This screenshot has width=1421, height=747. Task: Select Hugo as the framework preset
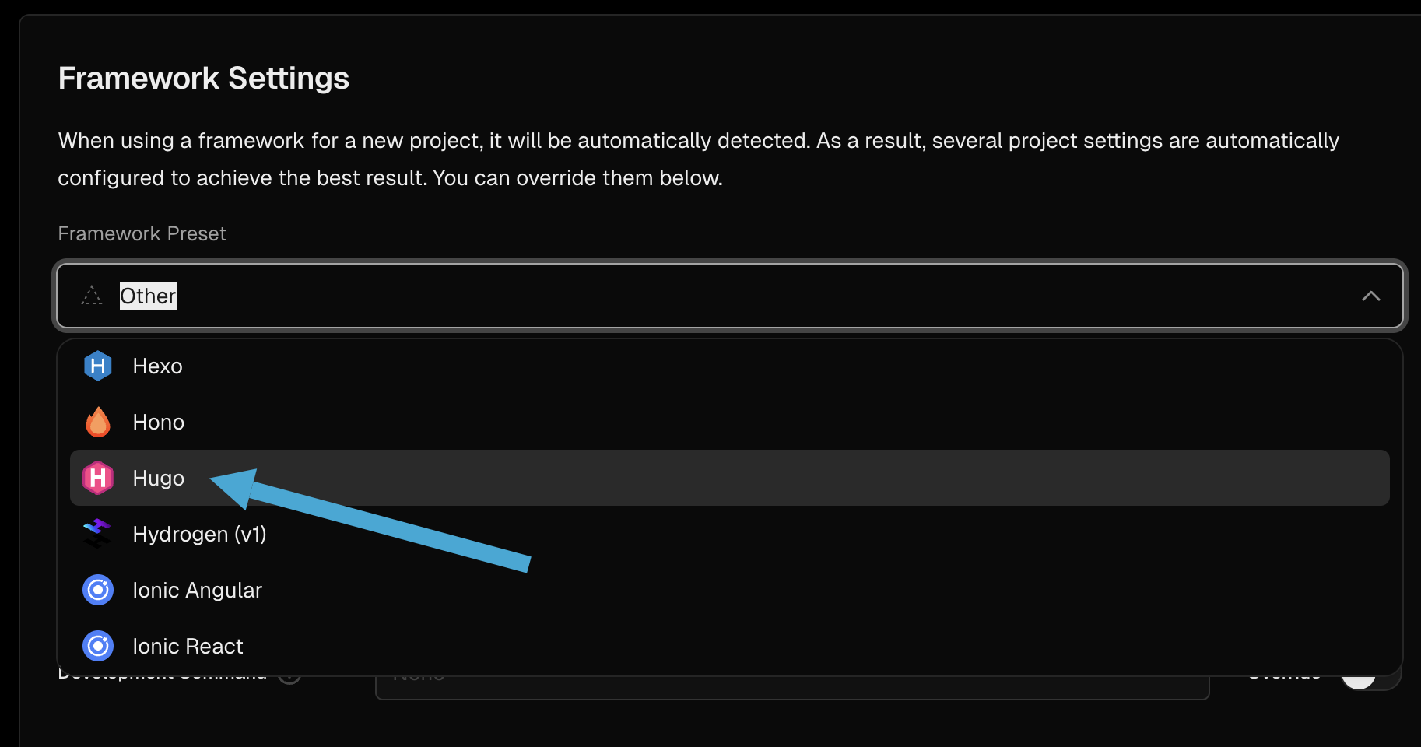click(x=159, y=478)
